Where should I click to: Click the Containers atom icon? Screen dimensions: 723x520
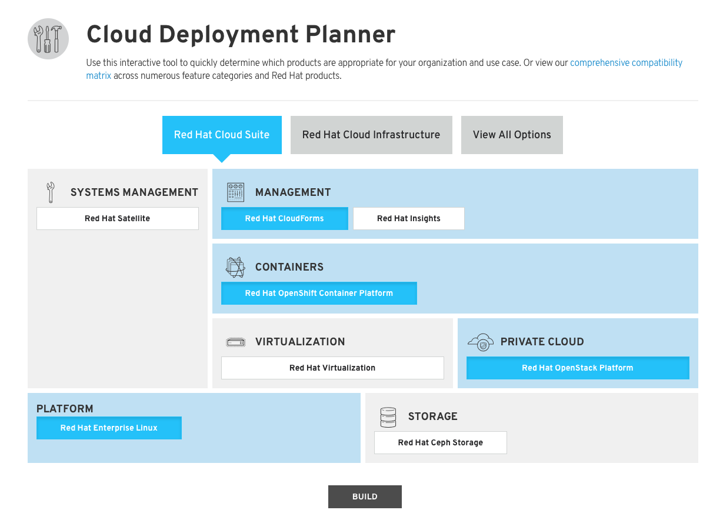point(235,266)
